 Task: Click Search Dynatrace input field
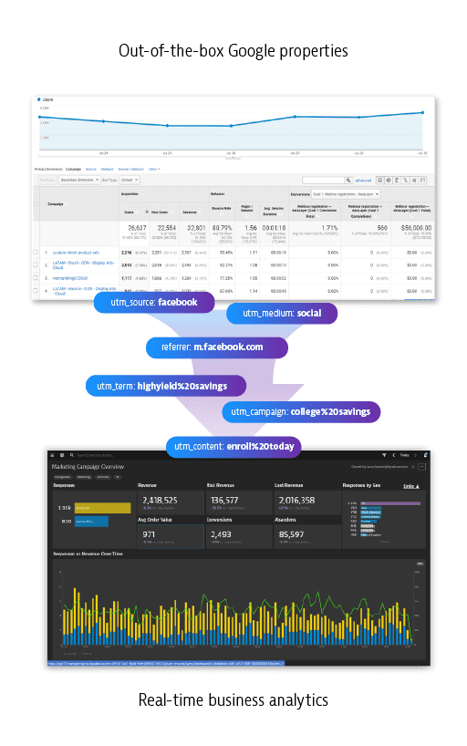coord(95,455)
